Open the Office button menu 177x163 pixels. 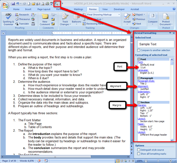pos(5,5)
